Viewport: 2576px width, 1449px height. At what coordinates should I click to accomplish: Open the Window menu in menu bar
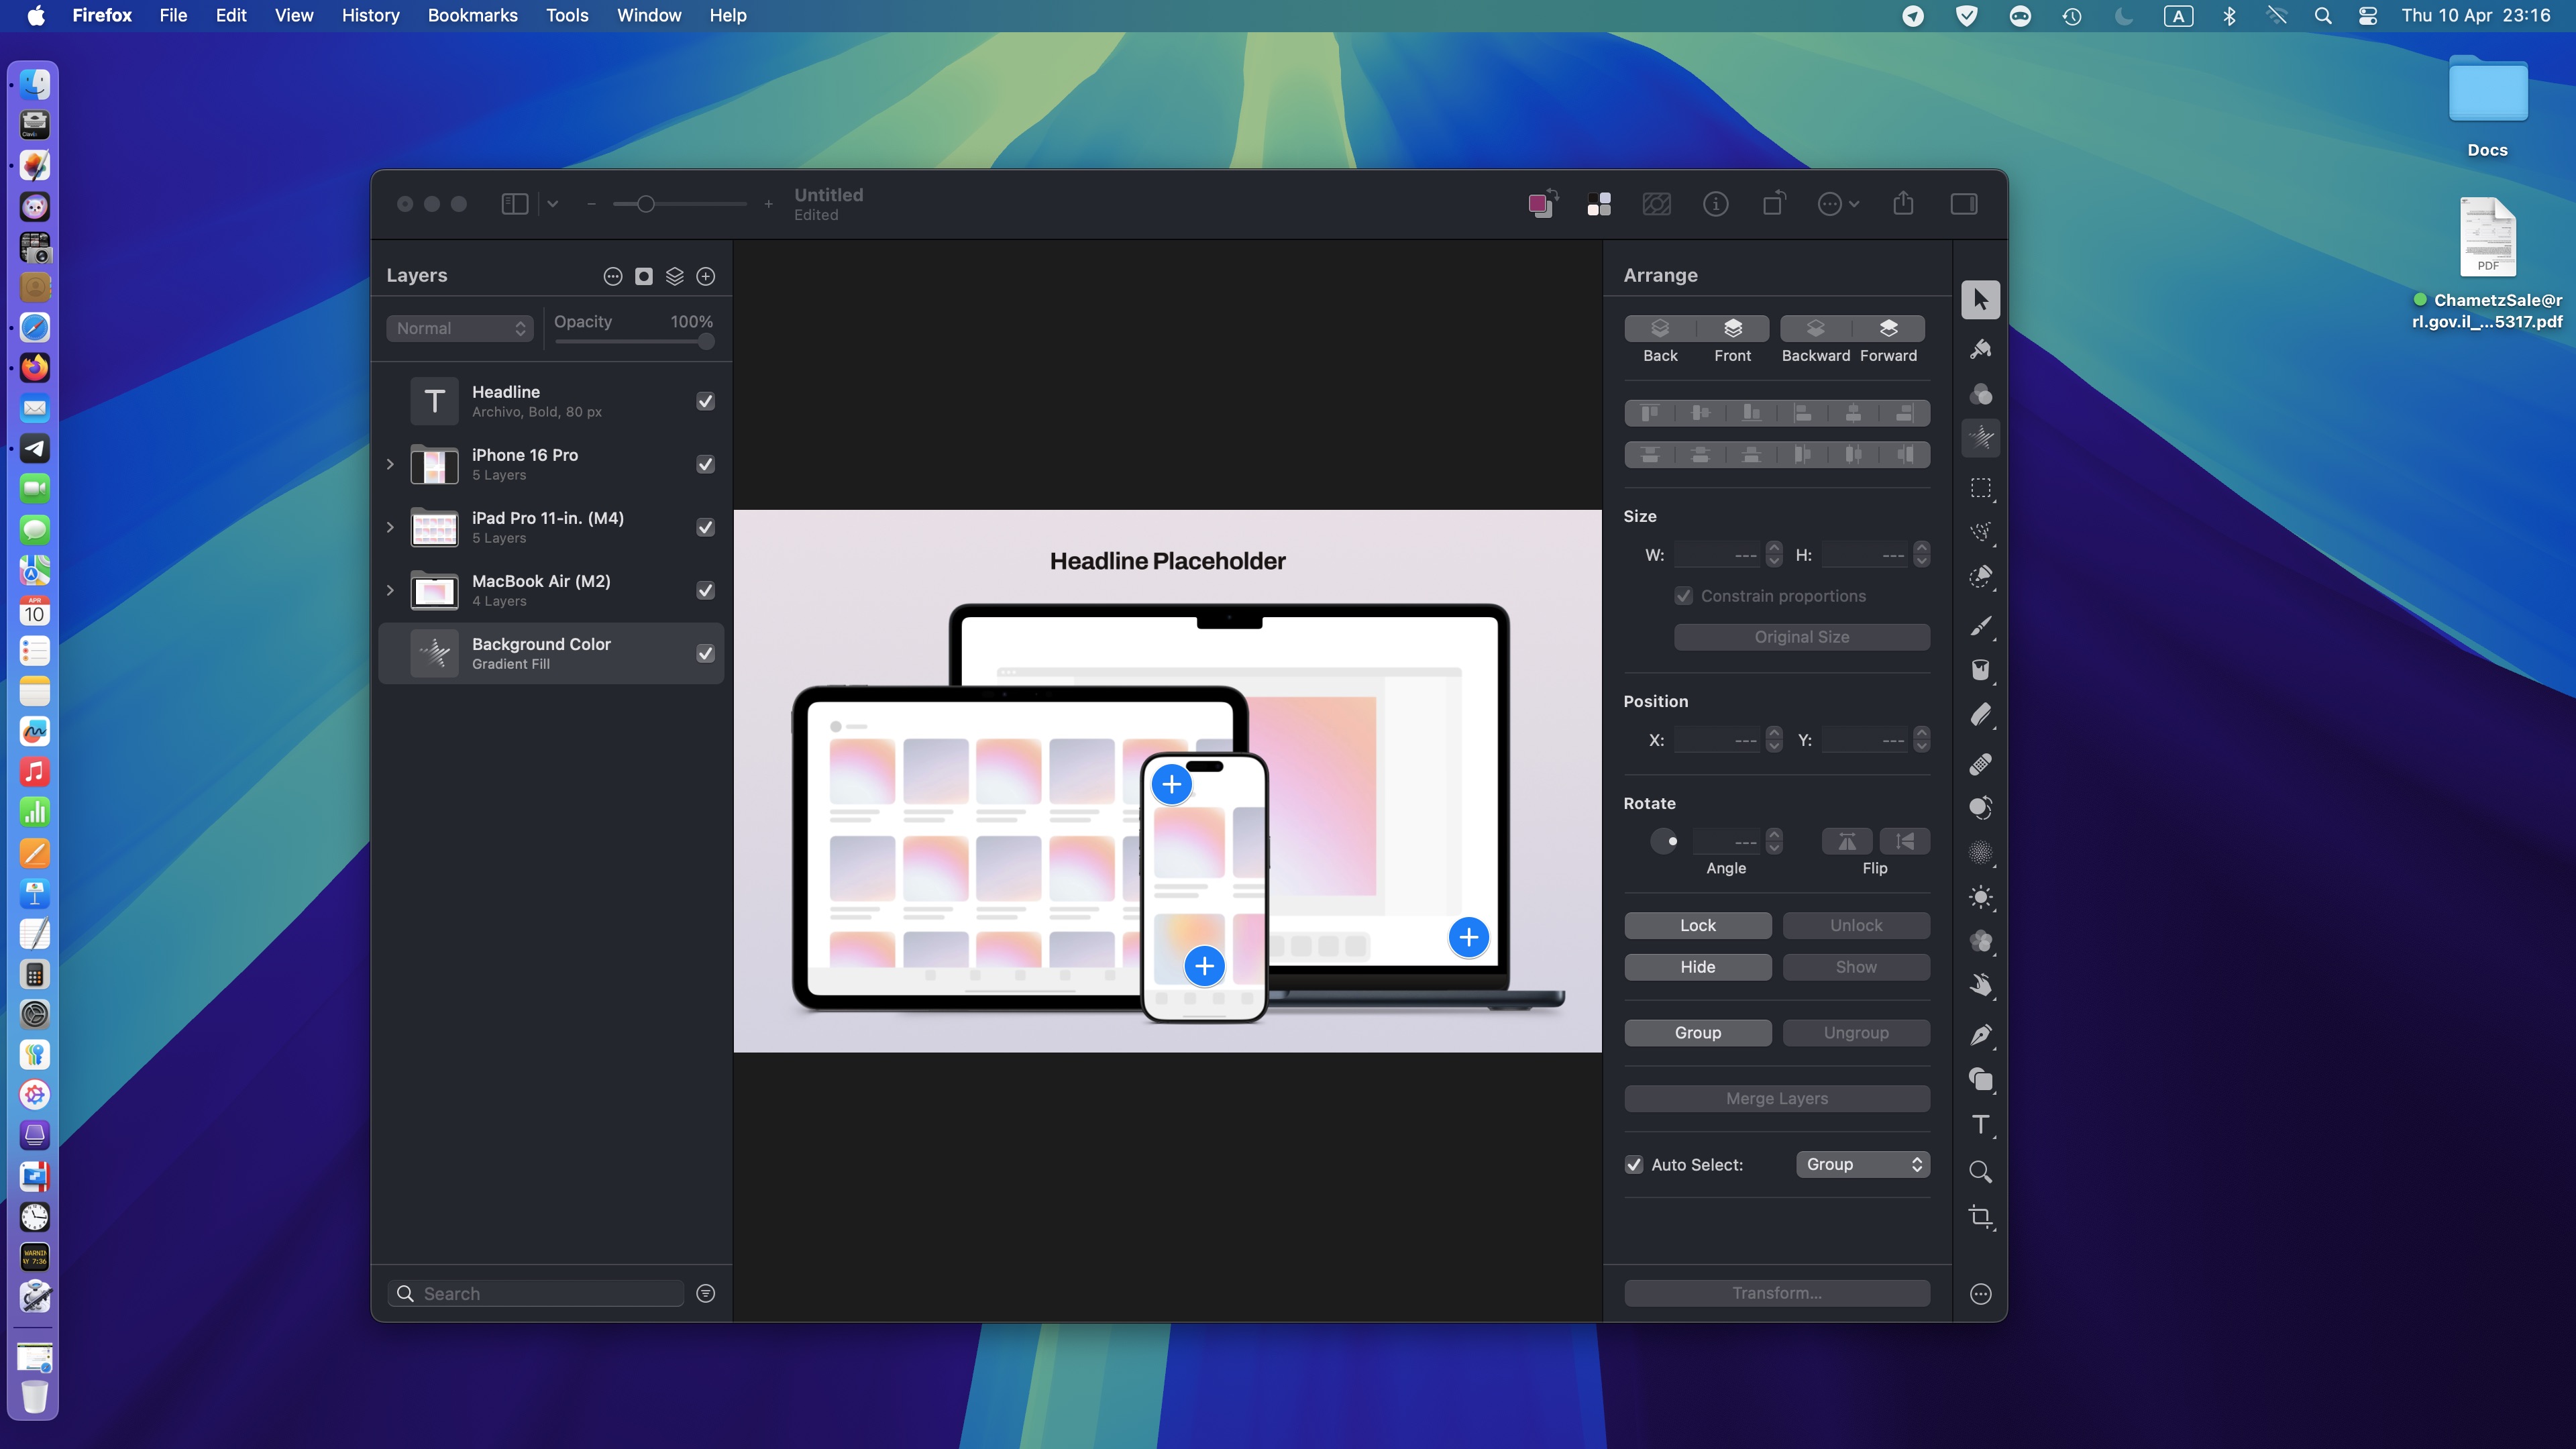pos(649,15)
